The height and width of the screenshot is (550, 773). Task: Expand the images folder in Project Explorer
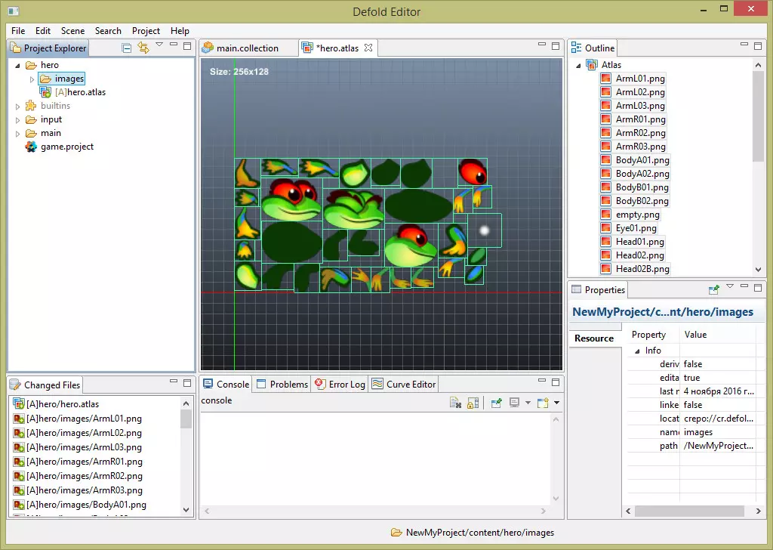[32, 79]
